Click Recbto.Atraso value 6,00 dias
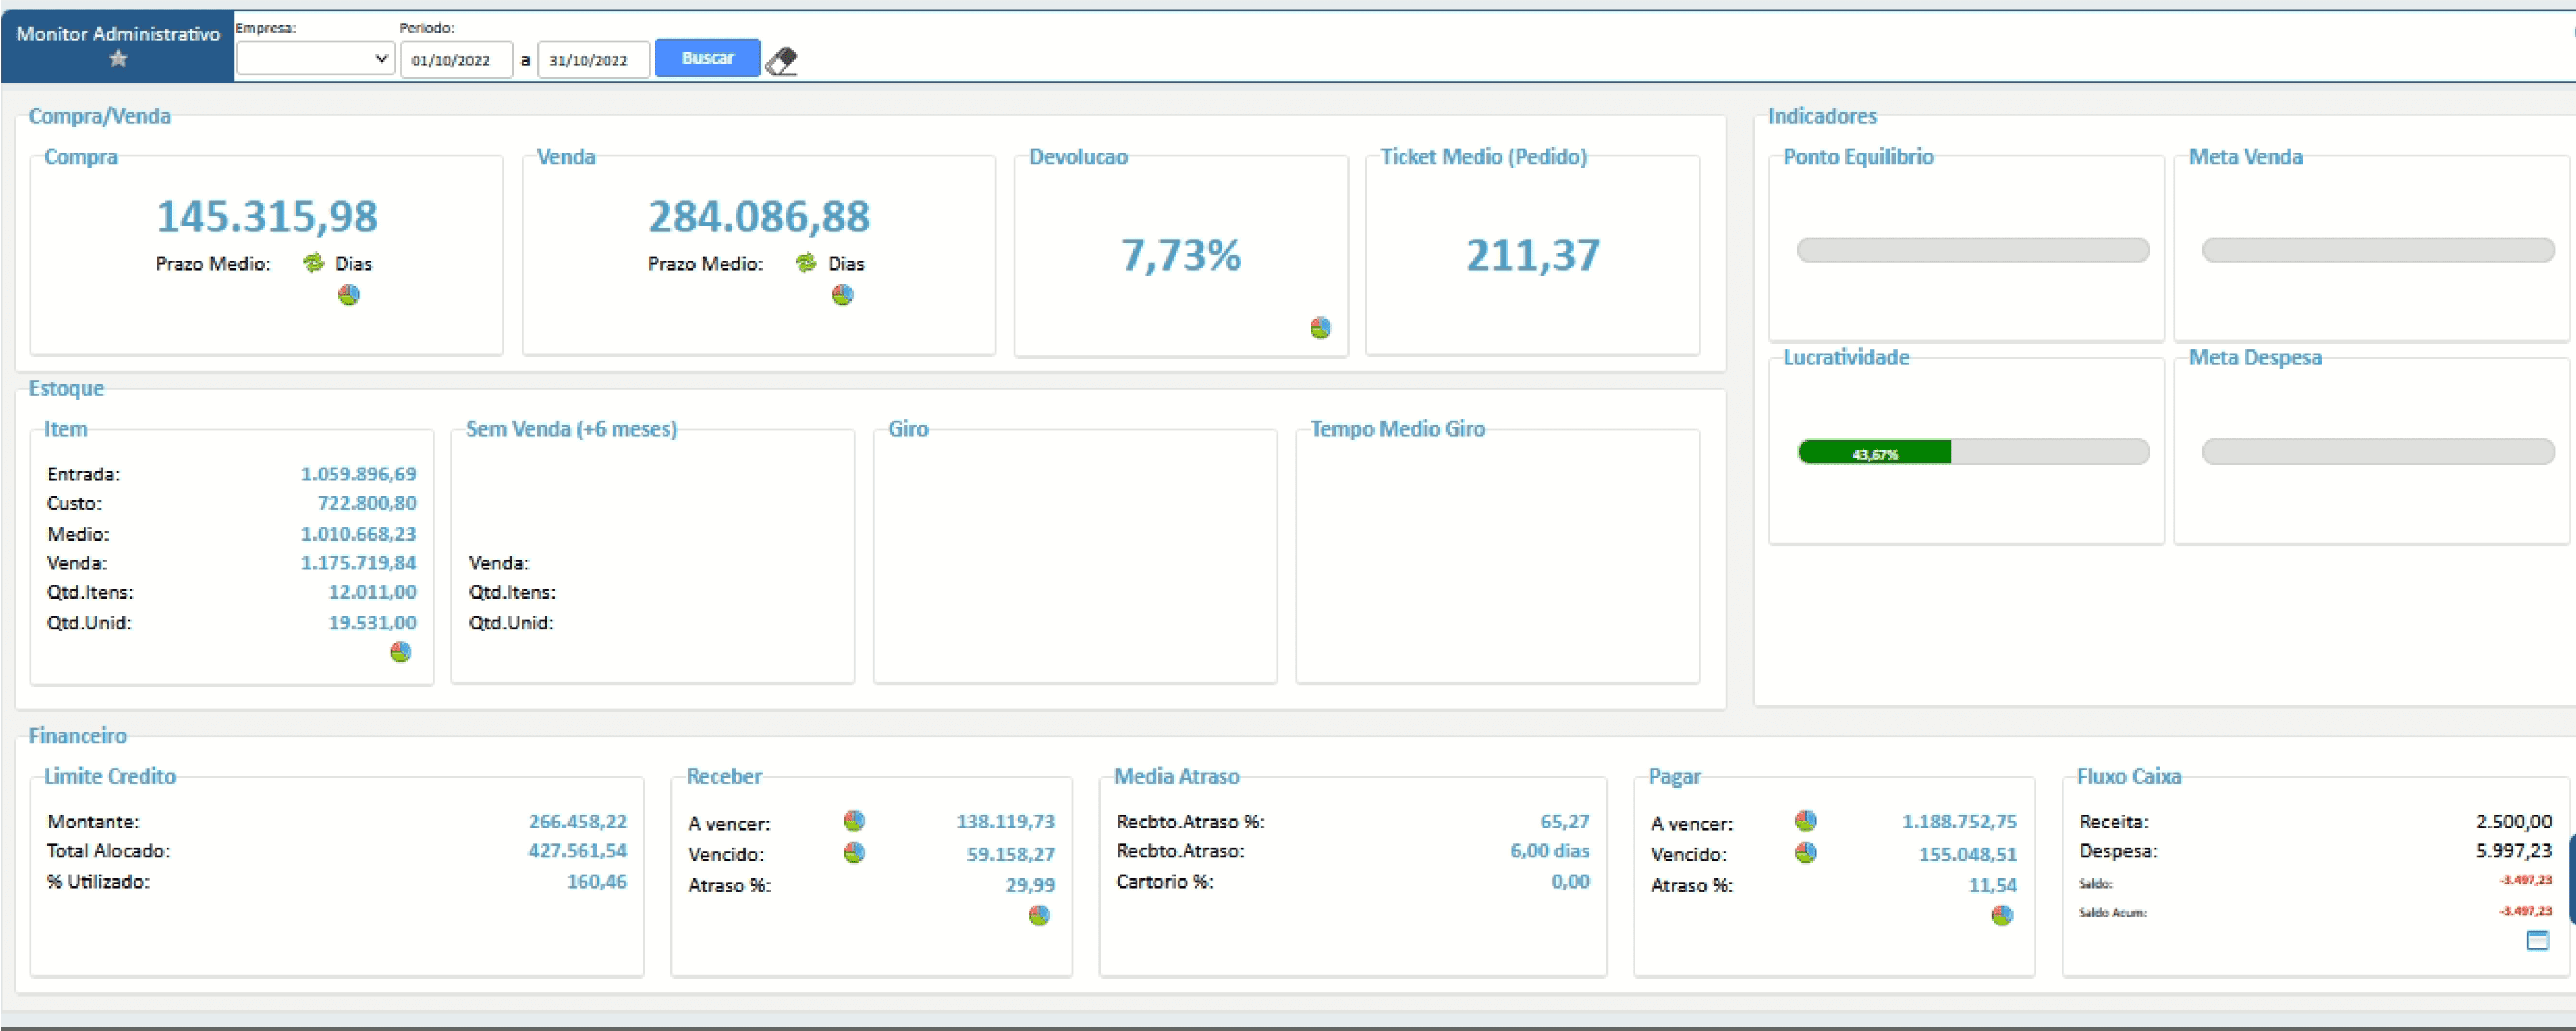2576x1031 pixels. 1549,850
